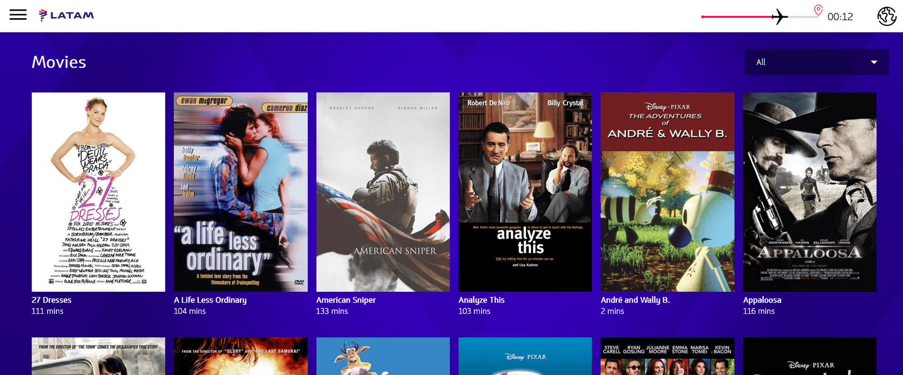The image size is (903, 375).
Task: Click the airplane flight progress icon
Action: (779, 17)
